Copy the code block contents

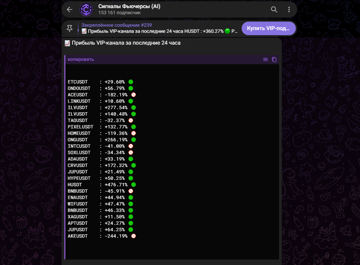[x=274, y=59]
